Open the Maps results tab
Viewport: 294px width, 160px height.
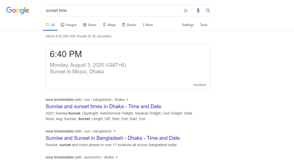click(109, 25)
